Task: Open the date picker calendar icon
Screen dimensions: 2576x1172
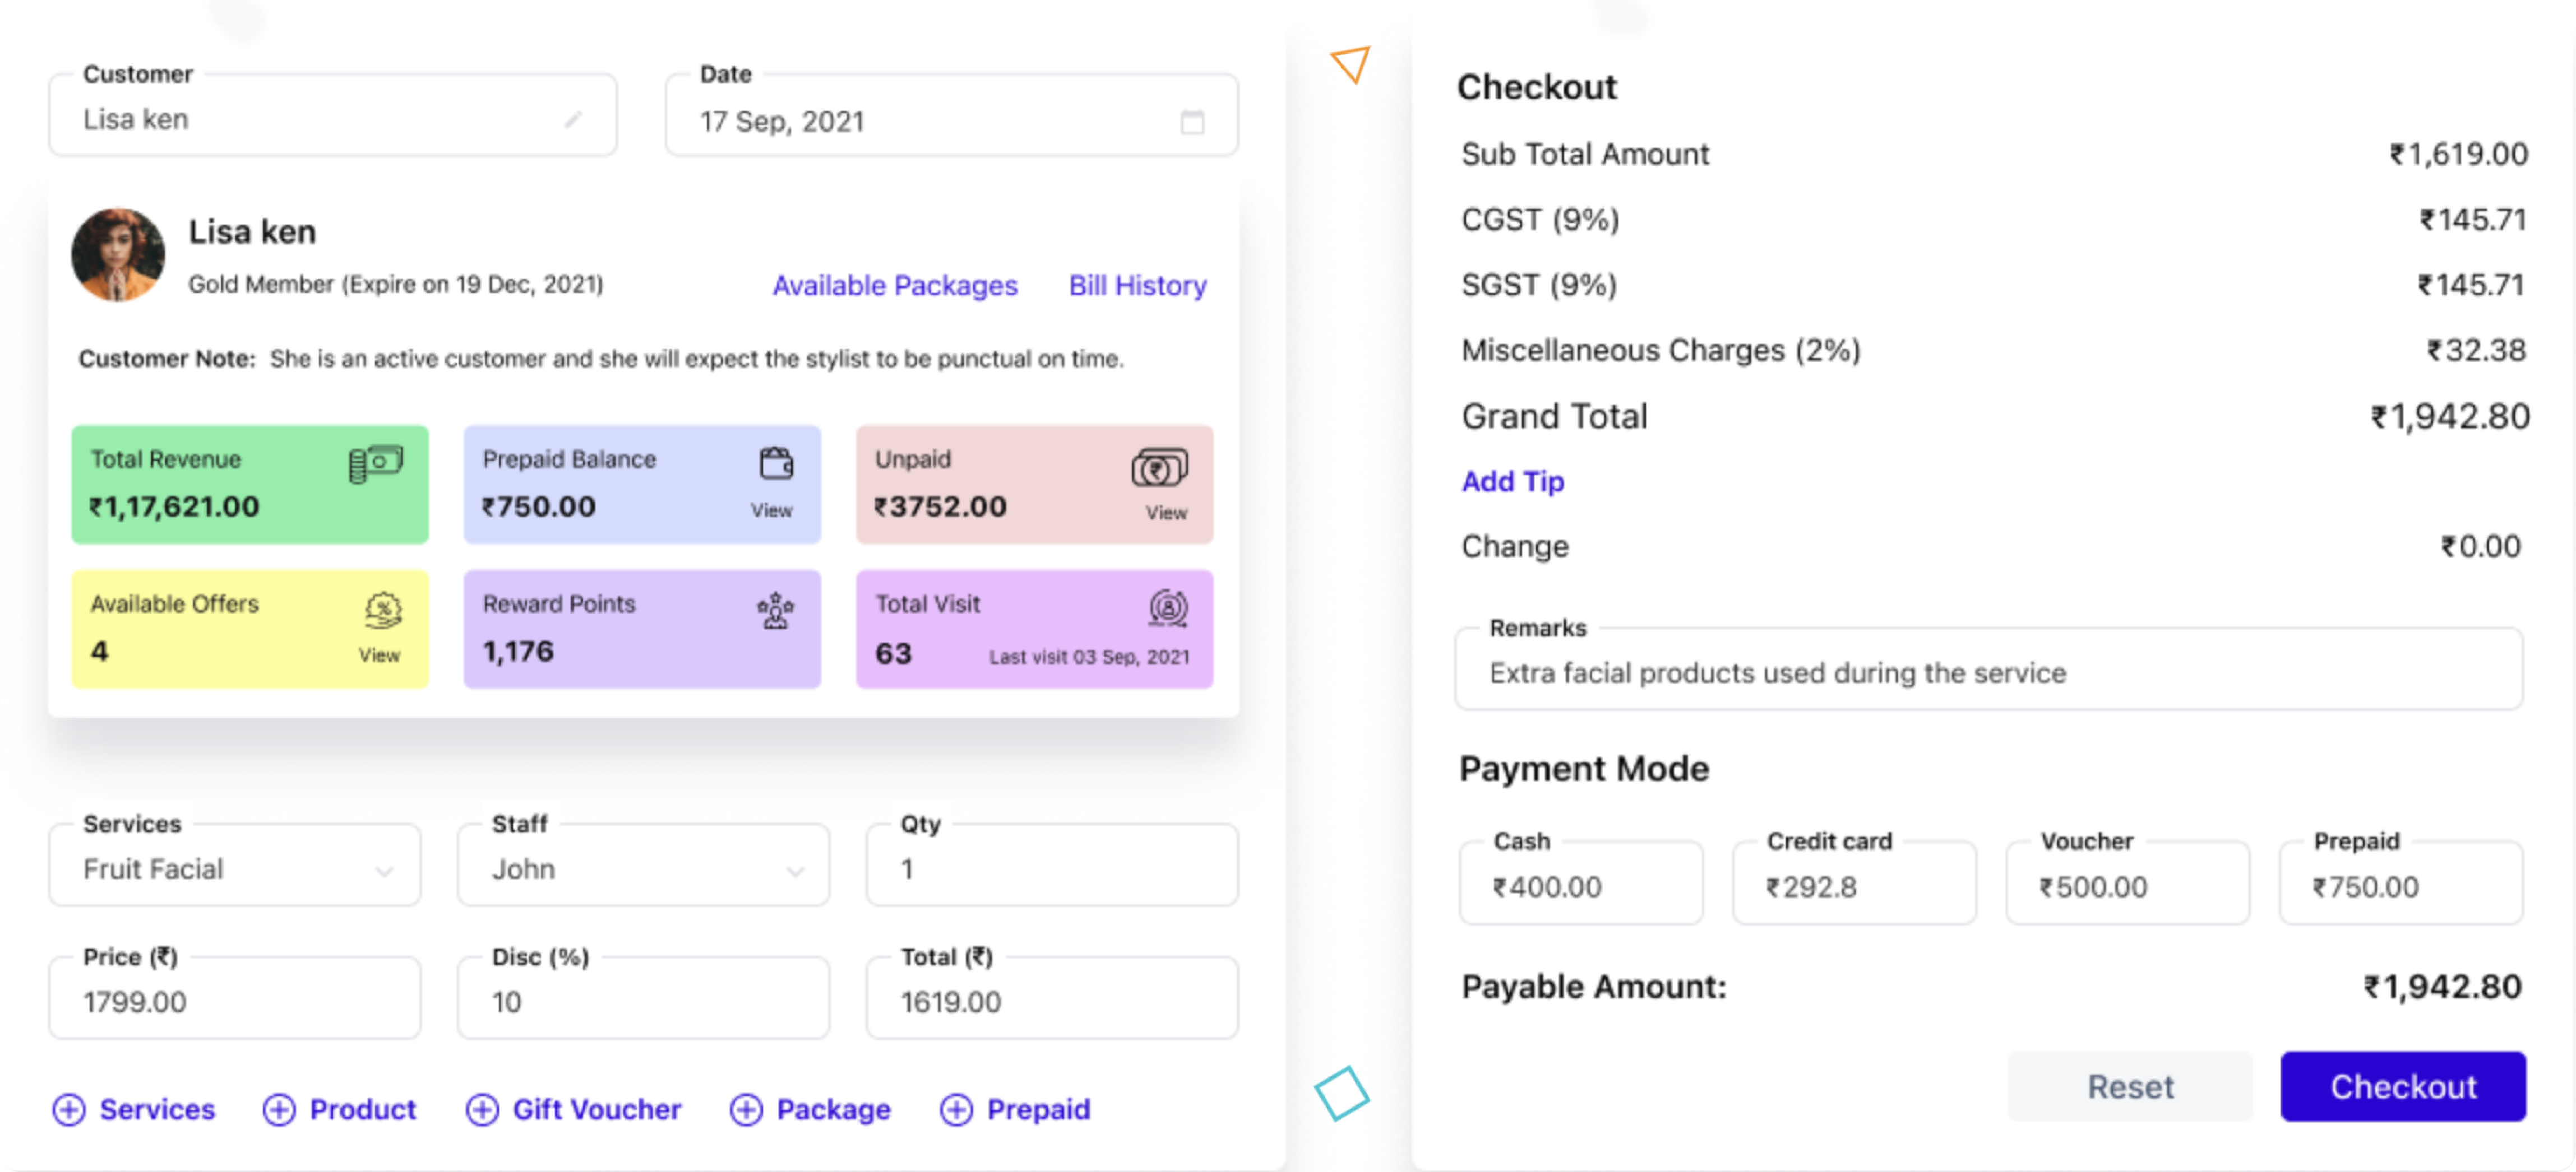Action: point(1192,122)
